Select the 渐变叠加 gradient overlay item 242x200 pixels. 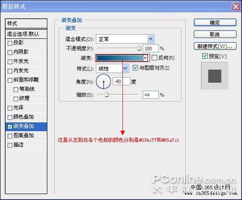26,126
